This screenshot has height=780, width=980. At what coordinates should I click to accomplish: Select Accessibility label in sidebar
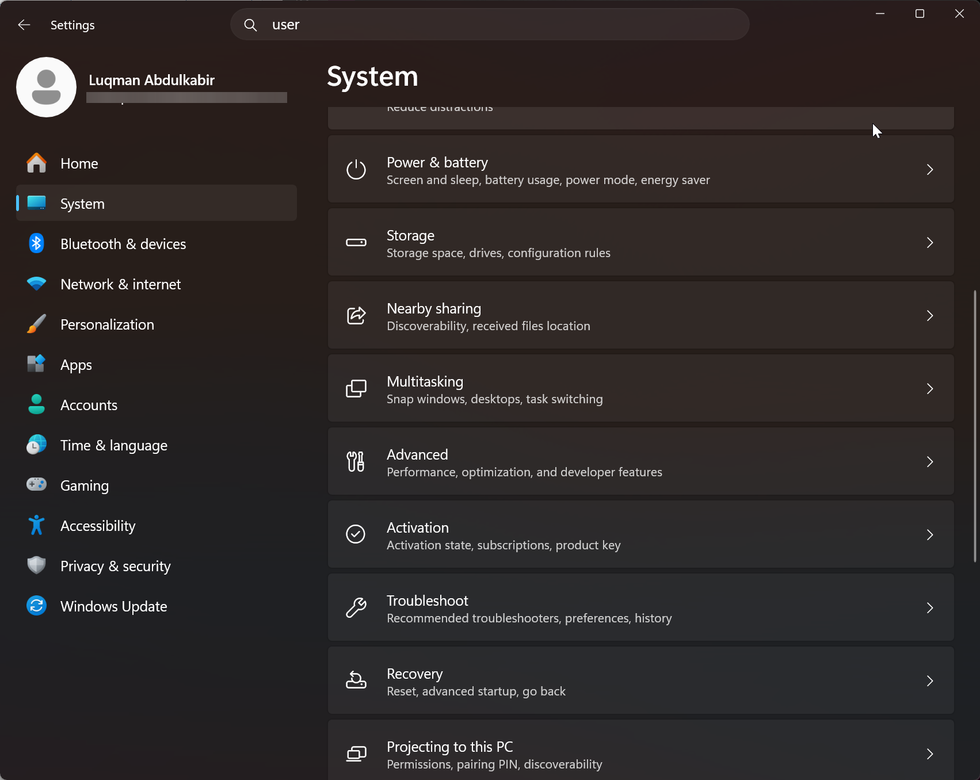tap(98, 526)
